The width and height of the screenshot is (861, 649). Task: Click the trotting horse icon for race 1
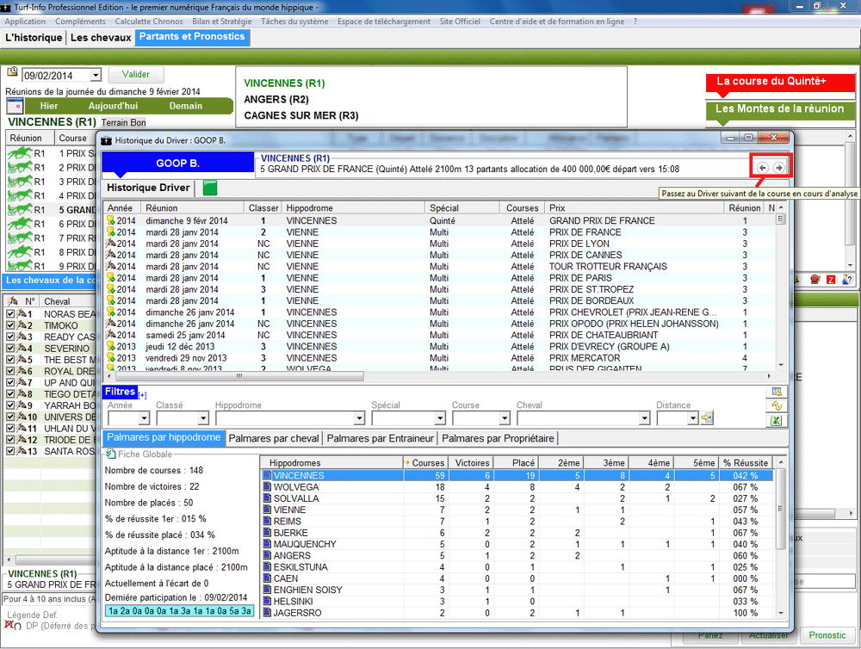pyautogui.click(x=19, y=153)
